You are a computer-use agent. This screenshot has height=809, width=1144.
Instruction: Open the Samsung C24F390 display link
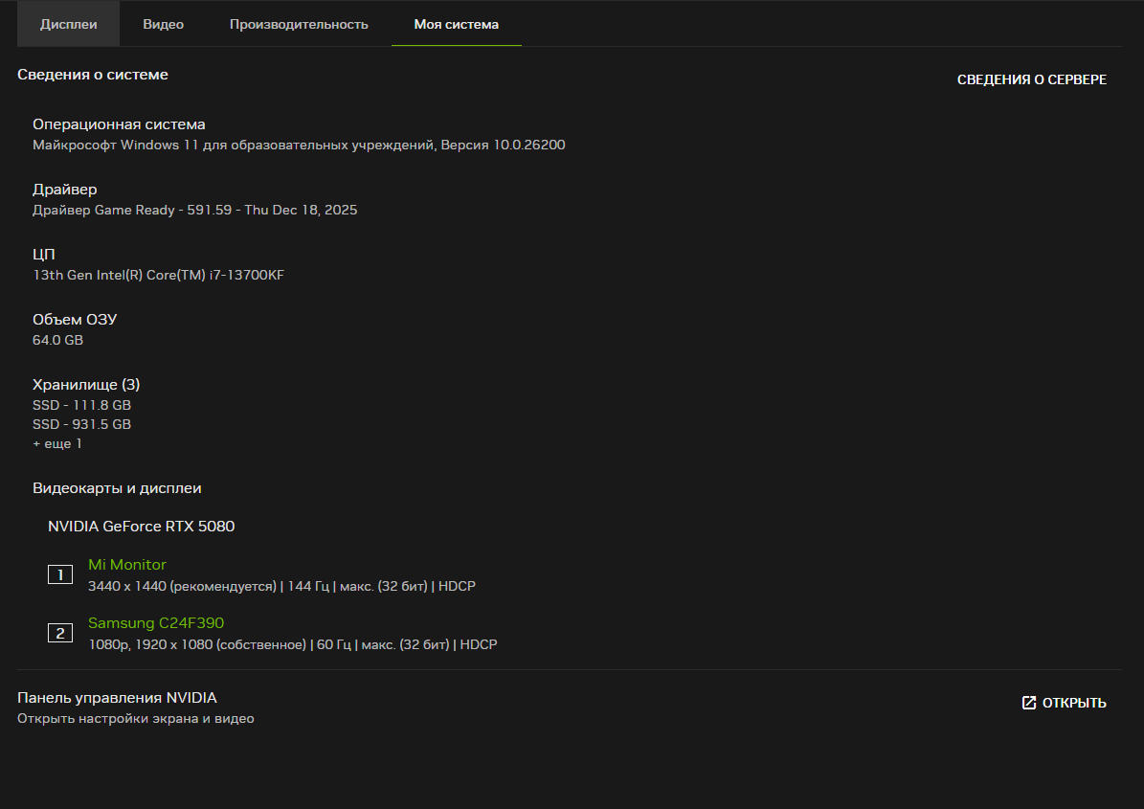click(x=156, y=623)
